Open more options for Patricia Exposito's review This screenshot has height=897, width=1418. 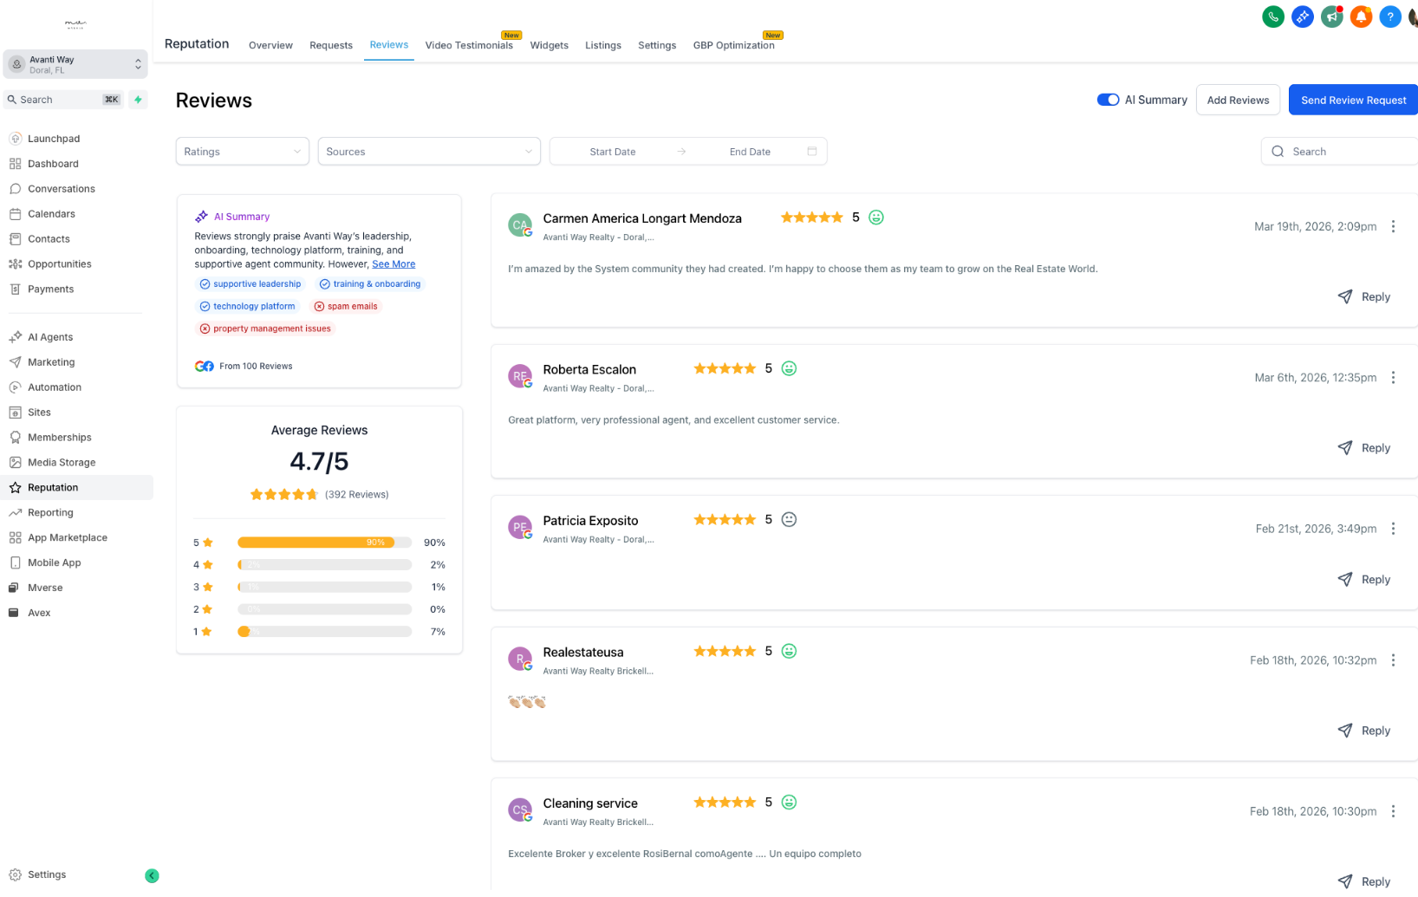(x=1393, y=529)
